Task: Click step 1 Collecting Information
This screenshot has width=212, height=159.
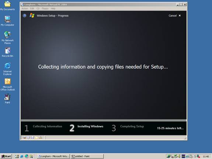Action: coord(43,128)
